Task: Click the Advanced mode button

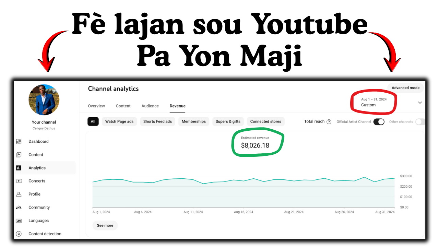Action: click(405, 88)
